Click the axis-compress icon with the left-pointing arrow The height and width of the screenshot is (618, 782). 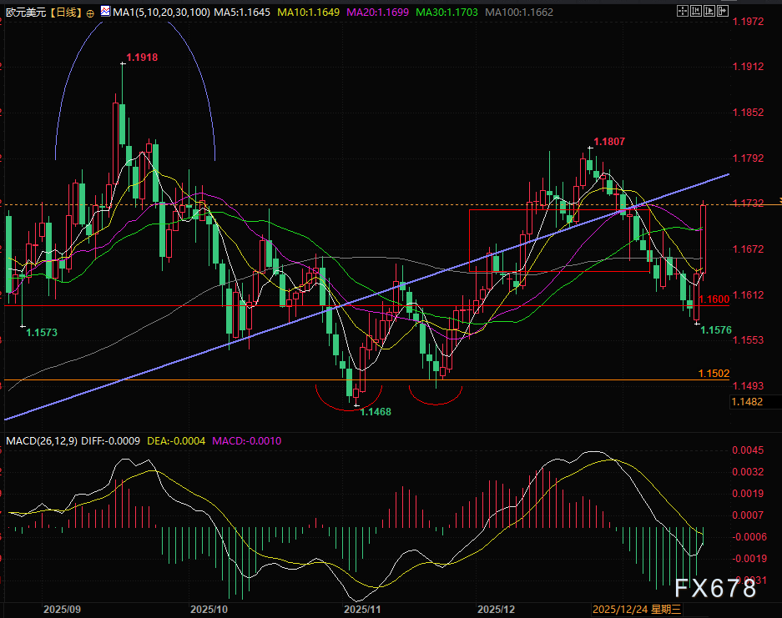(696, 11)
